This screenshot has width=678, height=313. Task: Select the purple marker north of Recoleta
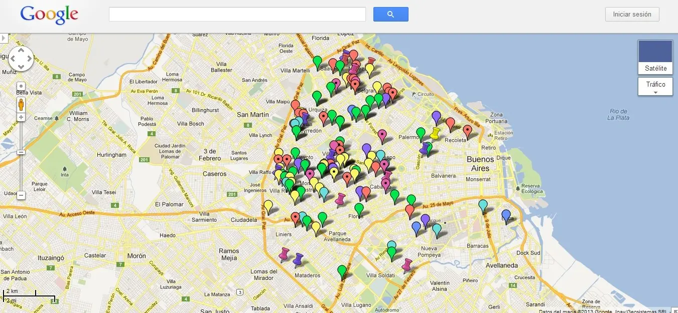click(436, 117)
